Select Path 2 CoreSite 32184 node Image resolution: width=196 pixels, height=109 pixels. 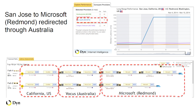(50, 84)
